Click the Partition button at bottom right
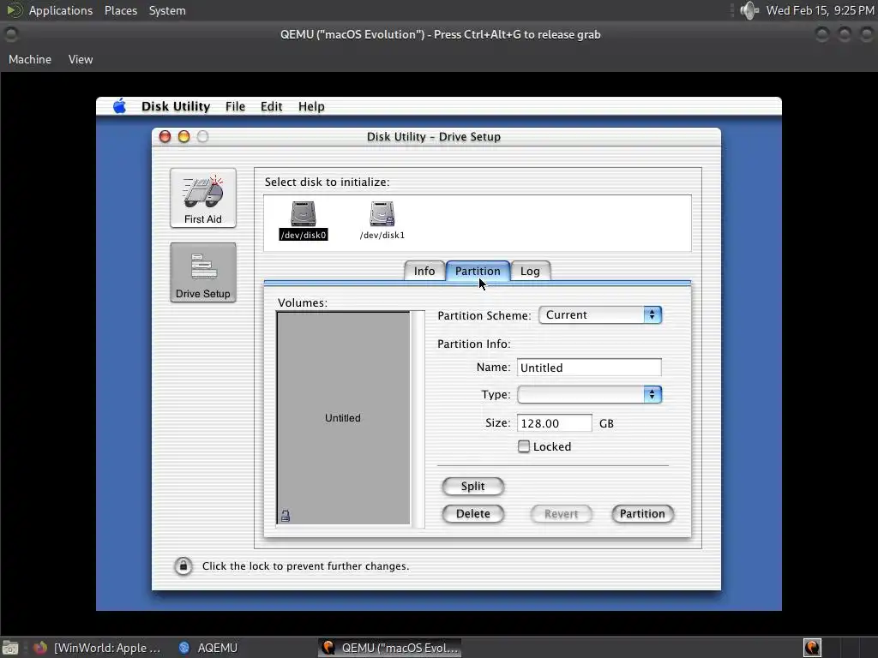Screen dimensions: 878x658 [x=642, y=514]
